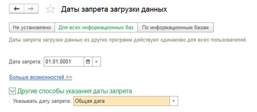Select the highlighted Общая дата text value

click(x=90, y=101)
